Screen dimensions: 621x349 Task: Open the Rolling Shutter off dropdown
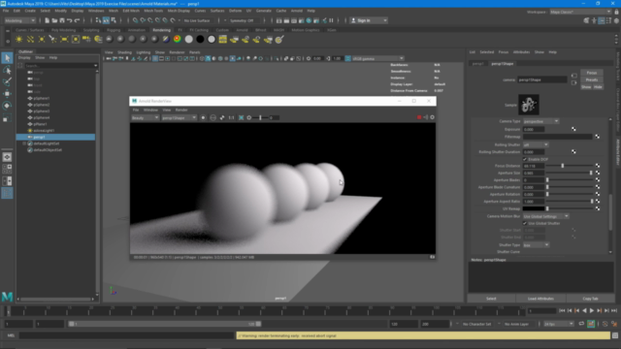(x=536, y=144)
